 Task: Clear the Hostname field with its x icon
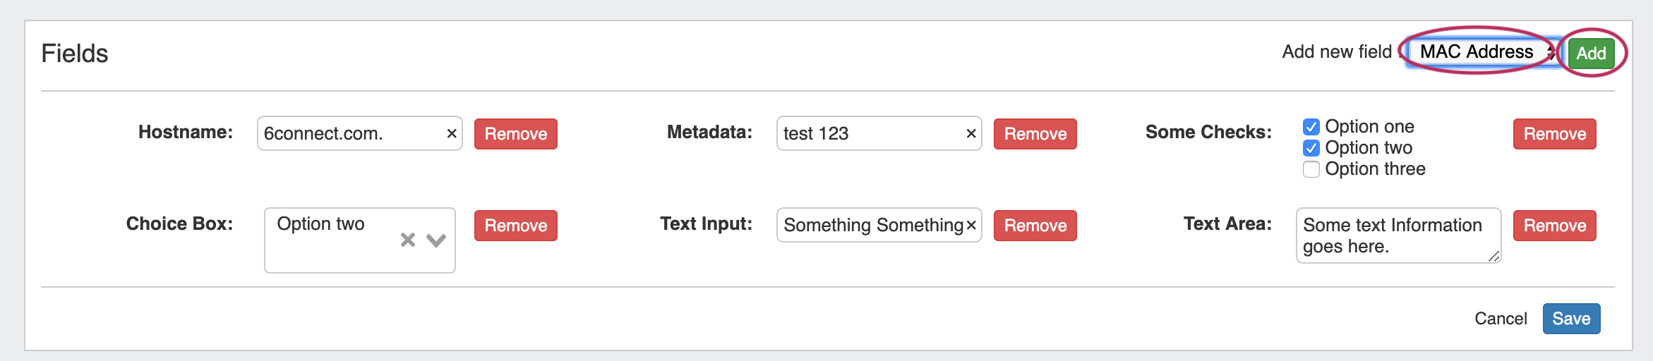coord(452,133)
